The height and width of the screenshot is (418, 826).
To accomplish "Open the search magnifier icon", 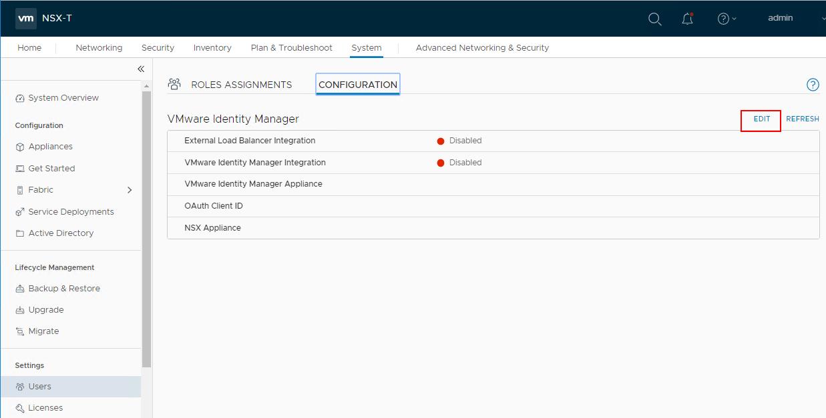I will coord(655,19).
